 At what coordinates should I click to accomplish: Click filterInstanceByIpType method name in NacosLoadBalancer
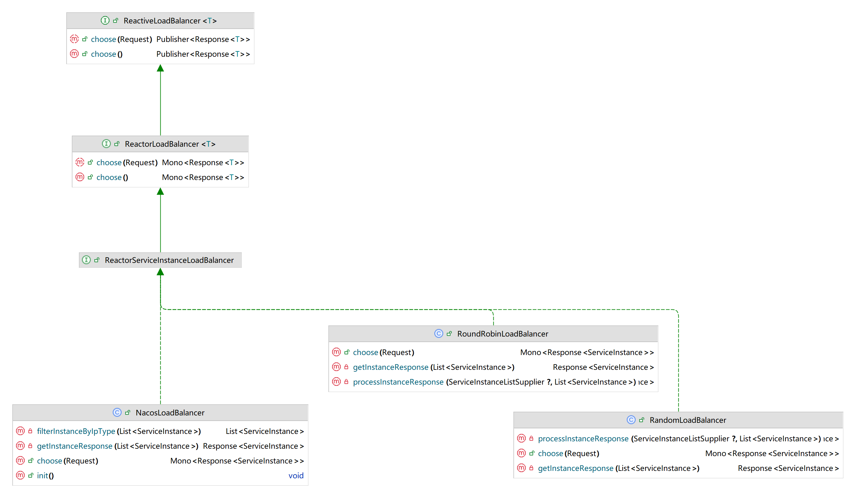[x=76, y=431]
